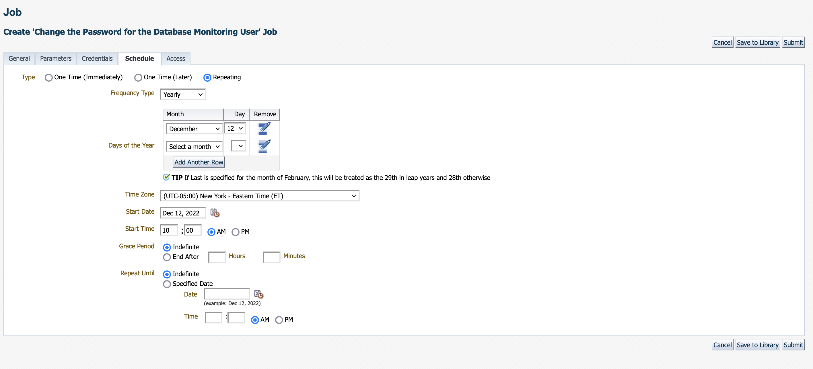Choose End After grace period option
The image size is (813, 369).
(167, 257)
